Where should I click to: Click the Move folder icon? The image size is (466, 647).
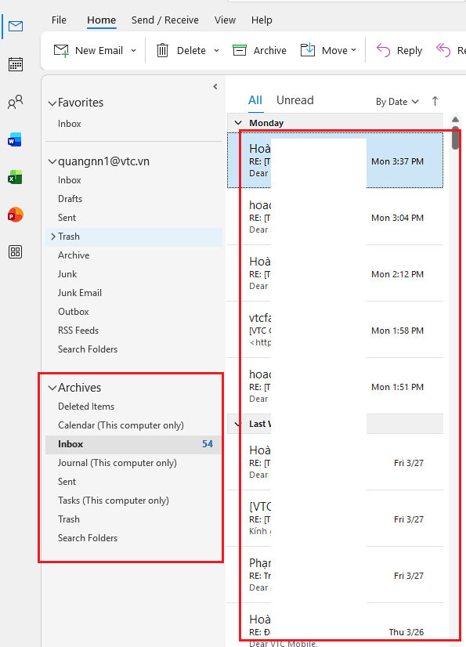[x=308, y=50]
